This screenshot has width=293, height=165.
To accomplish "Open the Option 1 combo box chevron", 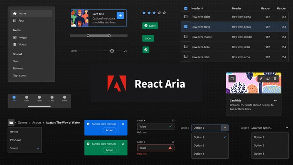I will [225, 128].
